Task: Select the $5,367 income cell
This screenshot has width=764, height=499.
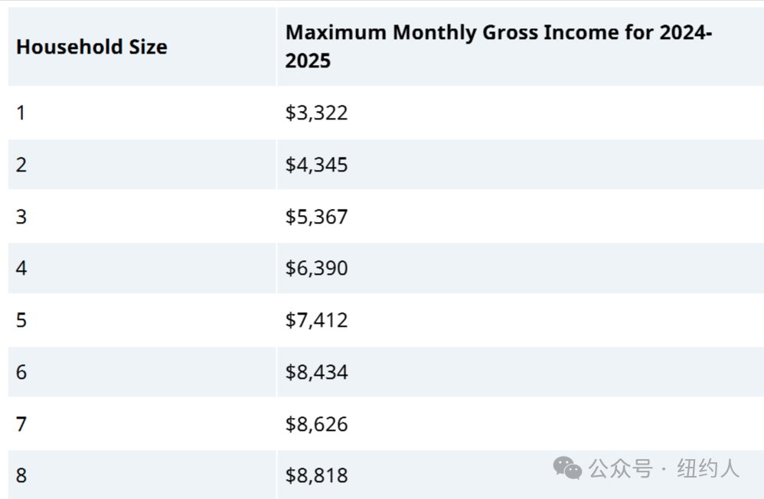Action: tap(521, 217)
